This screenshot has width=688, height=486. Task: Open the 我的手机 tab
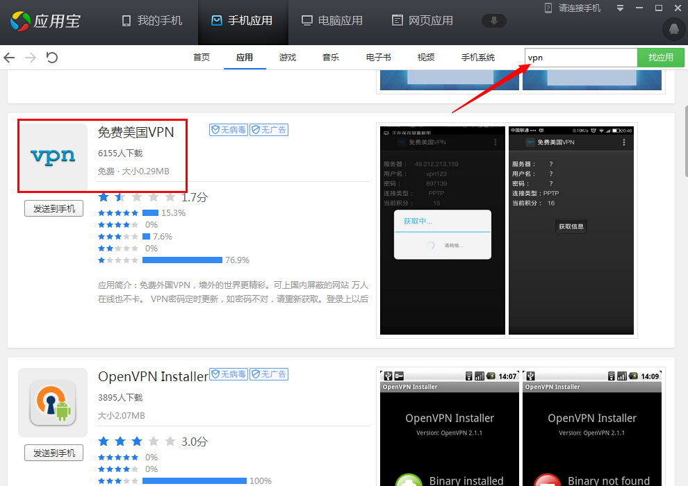pos(151,21)
